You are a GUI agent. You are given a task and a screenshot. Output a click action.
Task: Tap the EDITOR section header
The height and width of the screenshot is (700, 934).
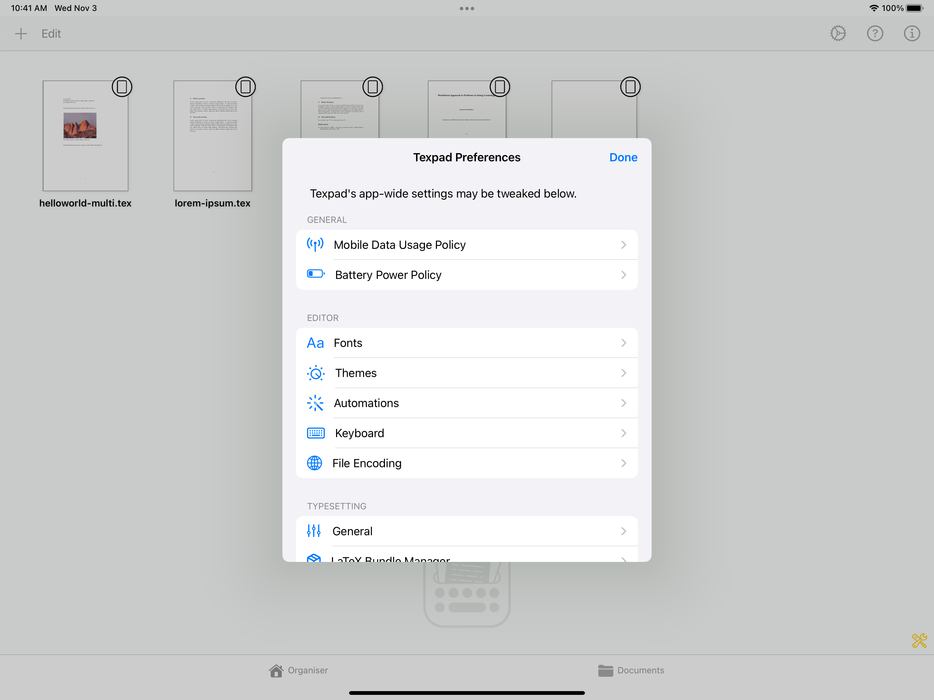tap(323, 318)
